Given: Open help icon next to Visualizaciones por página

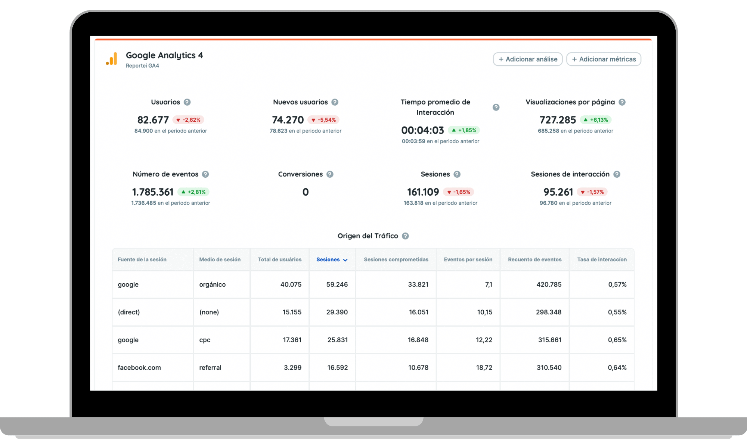Looking at the screenshot, I should tap(622, 102).
